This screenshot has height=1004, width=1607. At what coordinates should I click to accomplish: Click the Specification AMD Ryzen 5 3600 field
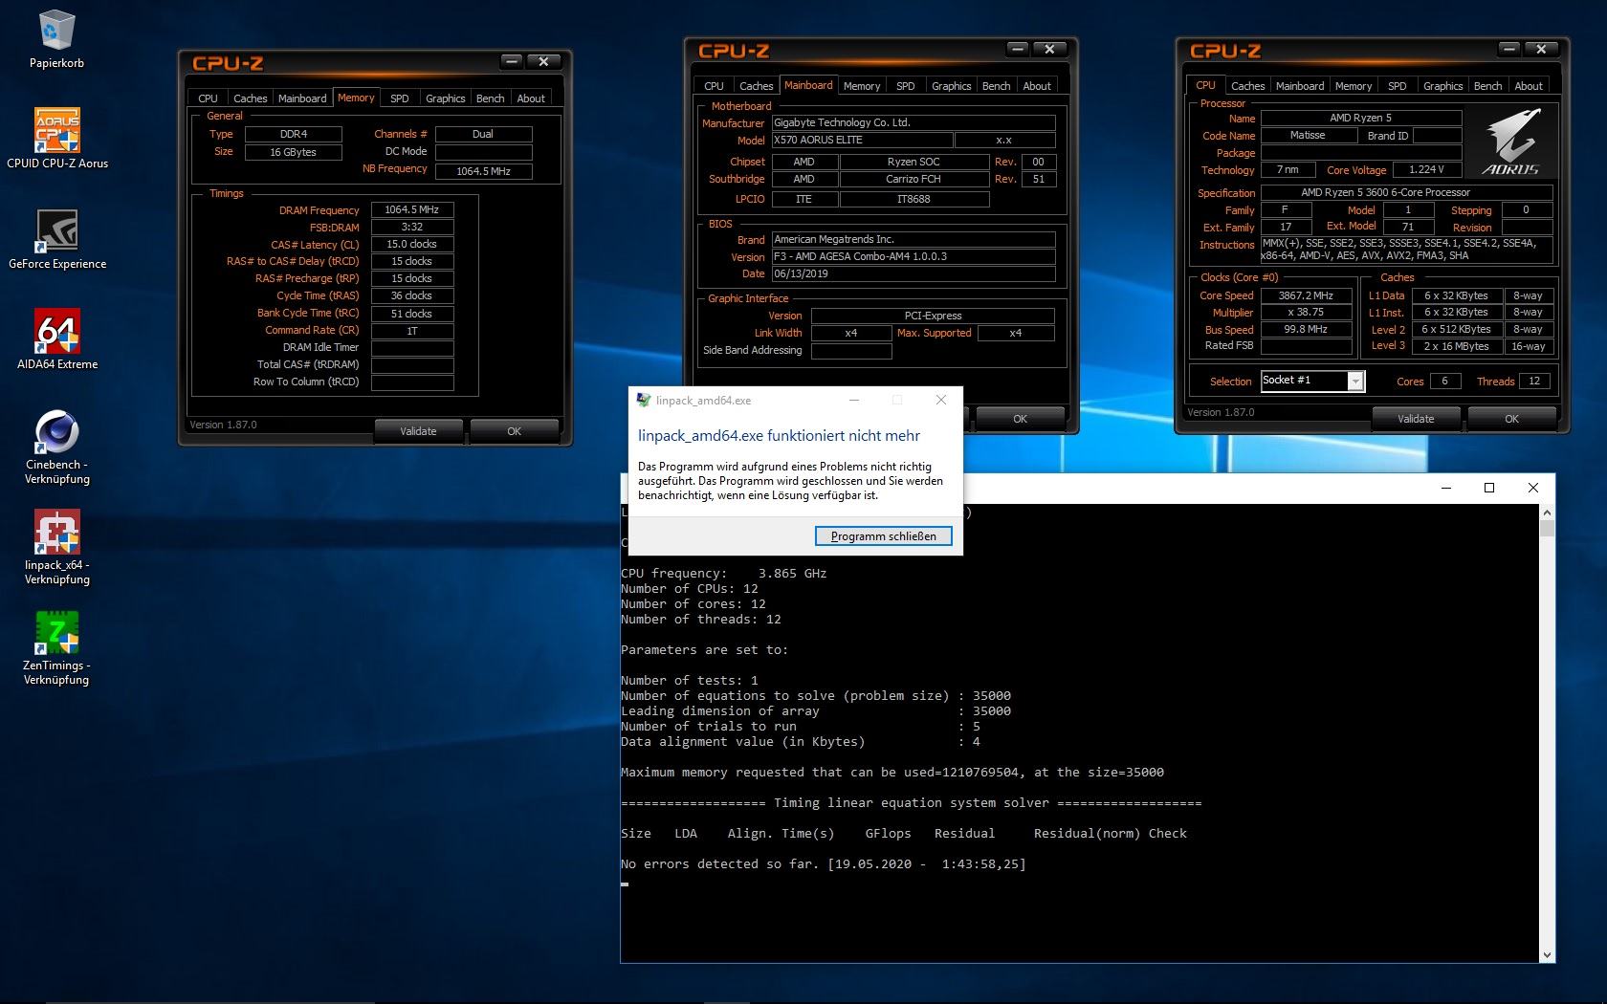(x=1406, y=192)
